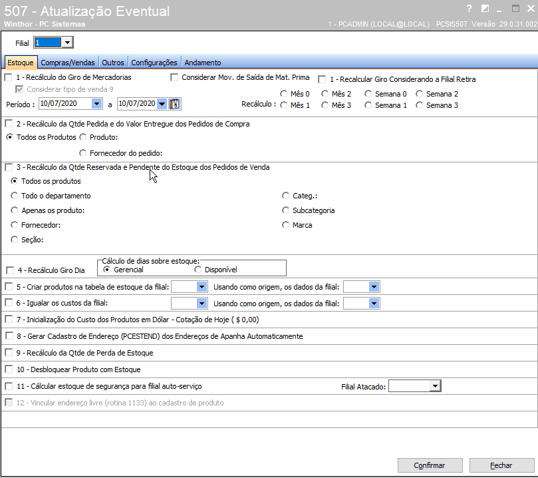
Task: Choose Todo o departamento option
Action: tap(15, 196)
